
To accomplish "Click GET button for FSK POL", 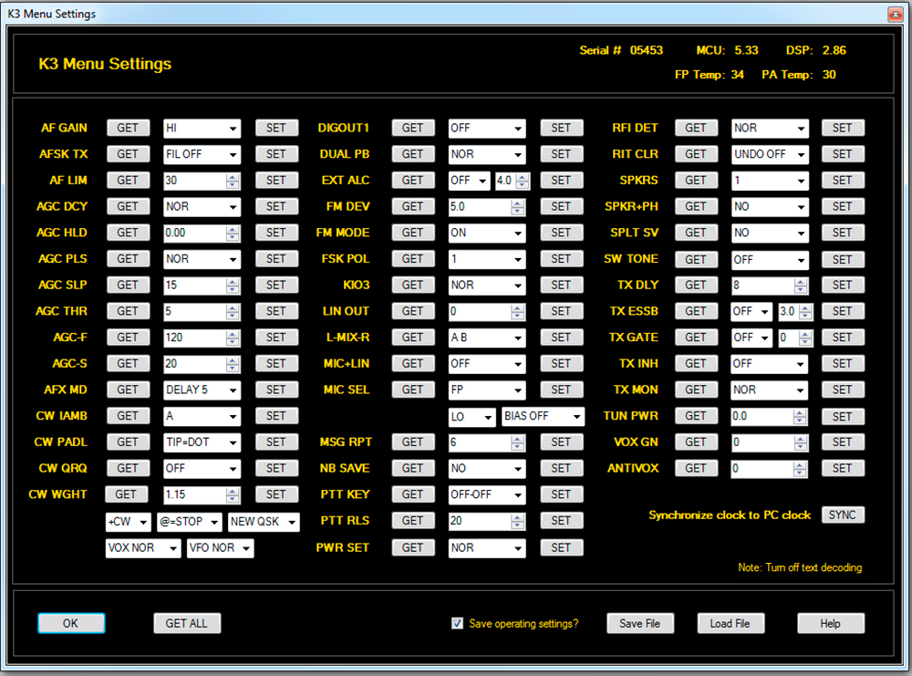I will point(413,259).
